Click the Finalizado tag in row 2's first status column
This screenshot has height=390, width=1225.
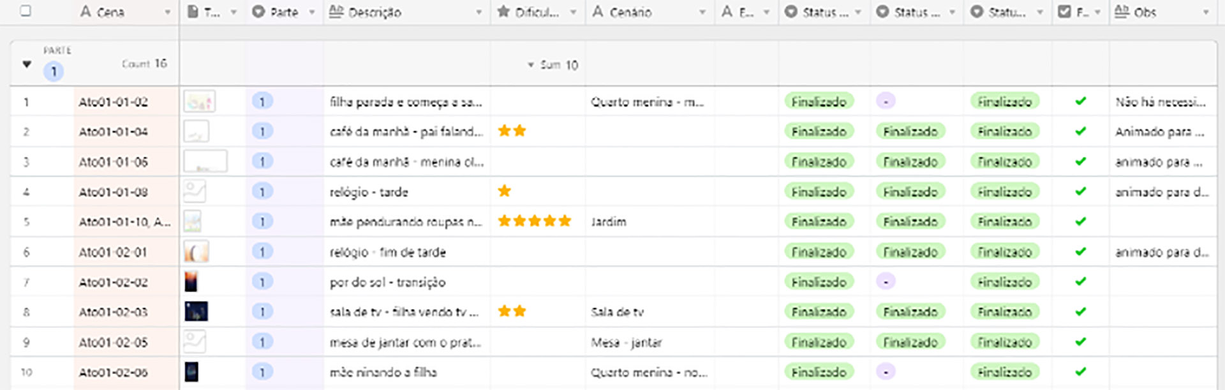point(819,131)
